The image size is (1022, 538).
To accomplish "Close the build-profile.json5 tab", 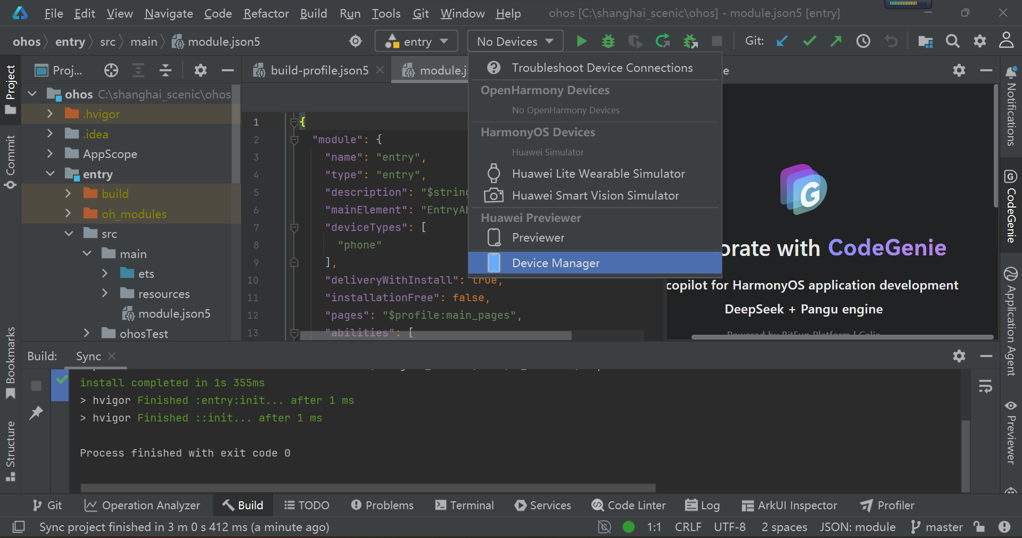I will pyautogui.click(x=380, y=70).
